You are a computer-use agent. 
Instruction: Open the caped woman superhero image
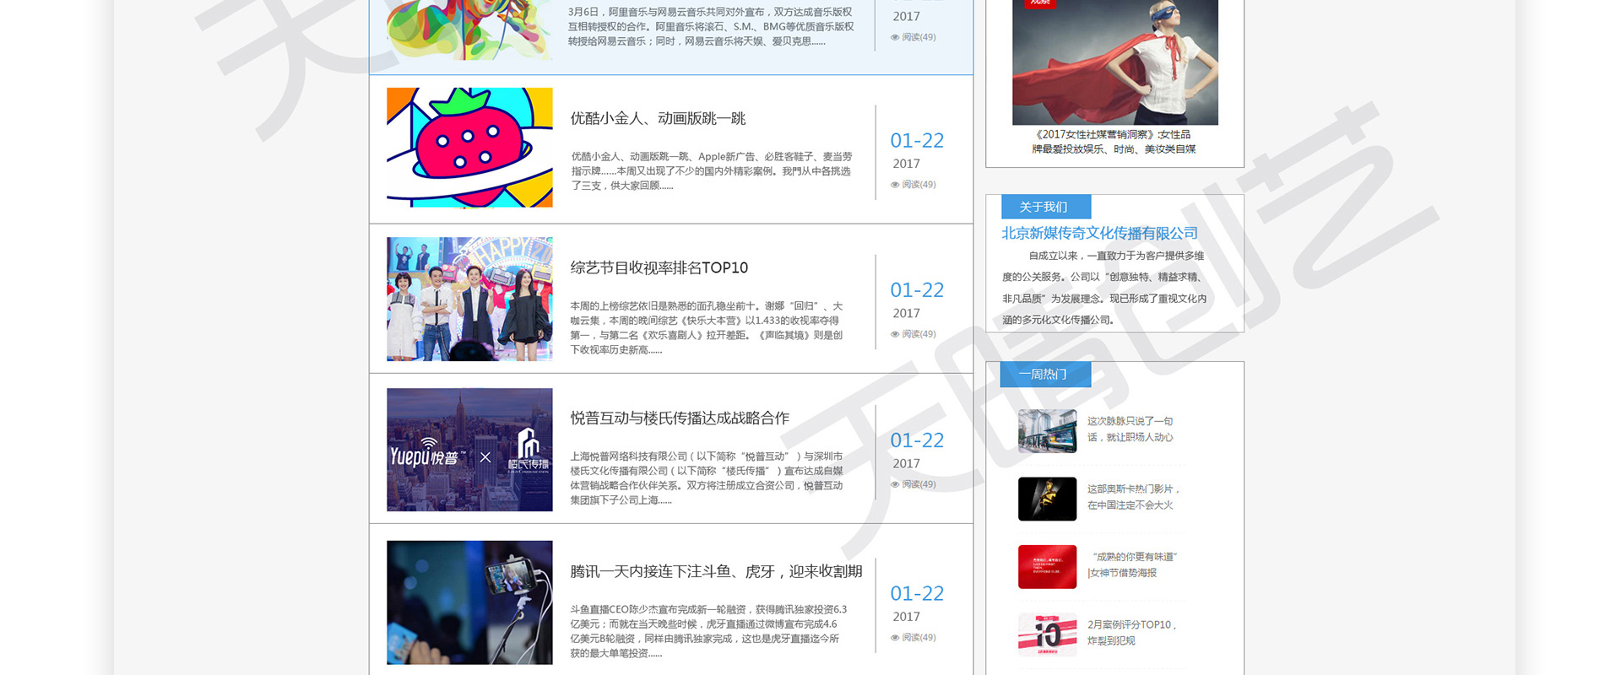1114,63
